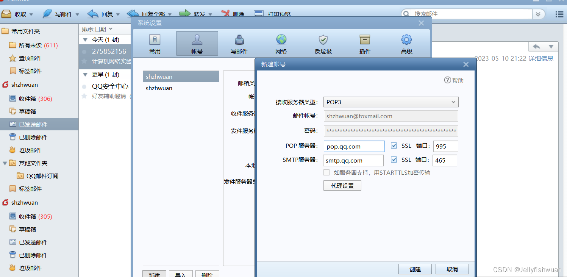Click the 收取 receive mail toolbar icon
567x277 pixels.
6,14
